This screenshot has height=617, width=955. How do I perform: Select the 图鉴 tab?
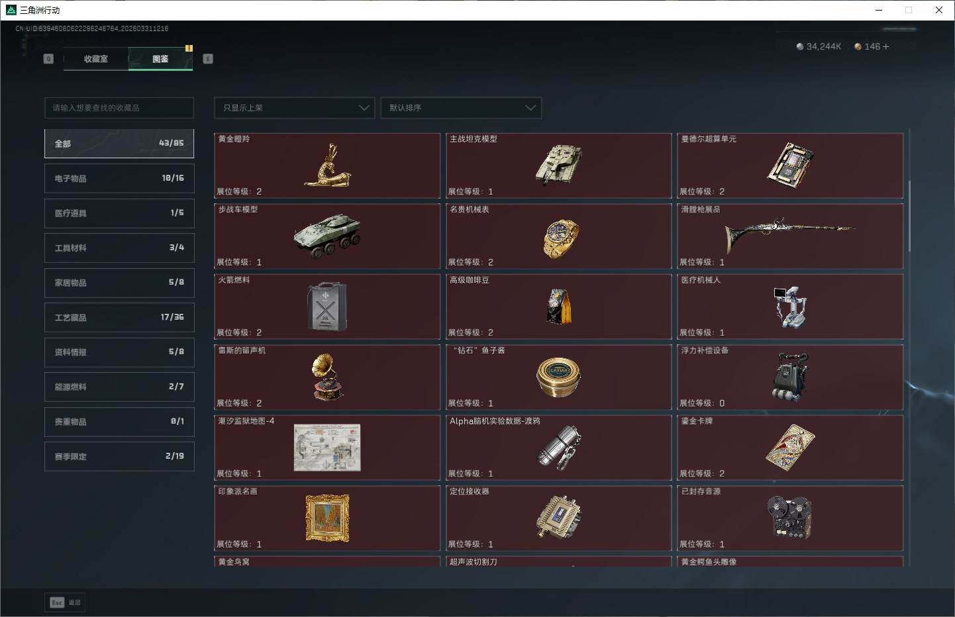(160, 59)
